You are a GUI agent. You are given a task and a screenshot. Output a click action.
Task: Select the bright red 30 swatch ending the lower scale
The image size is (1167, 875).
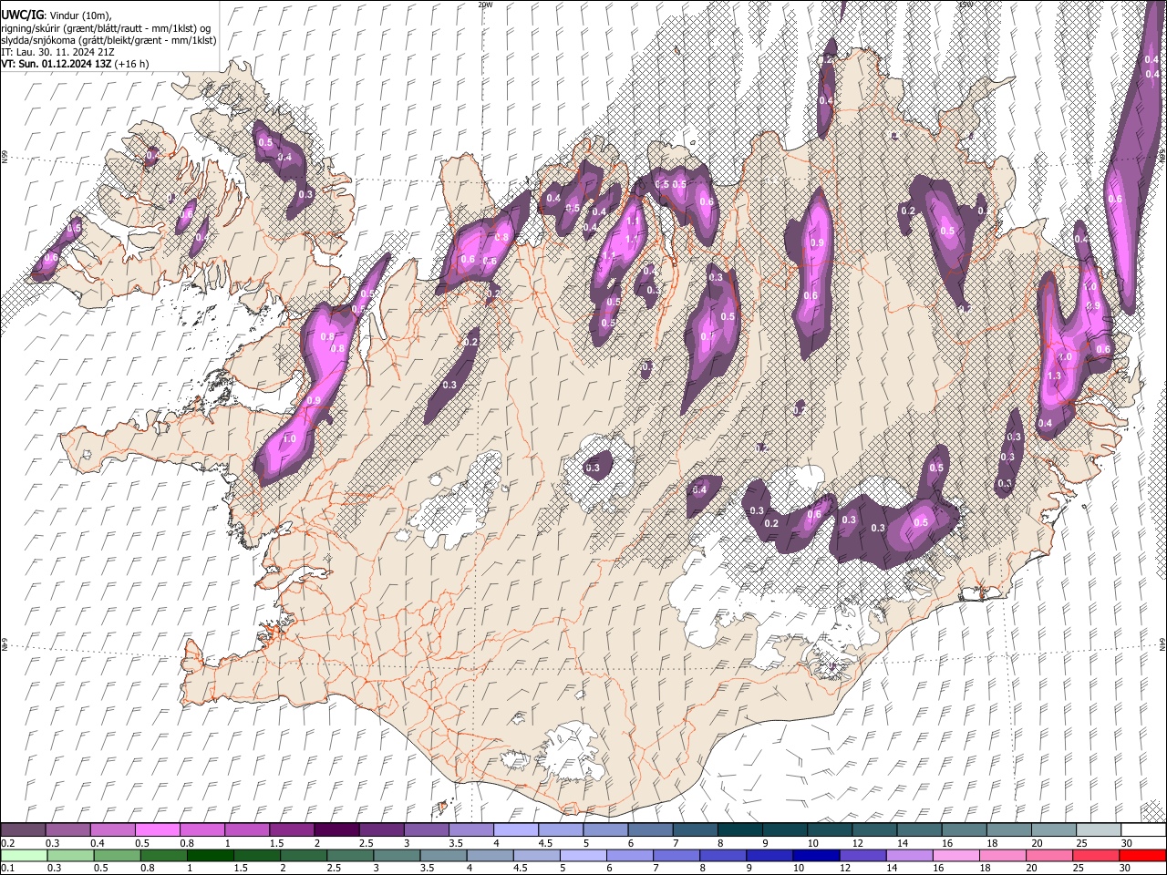pos(1142,855)
